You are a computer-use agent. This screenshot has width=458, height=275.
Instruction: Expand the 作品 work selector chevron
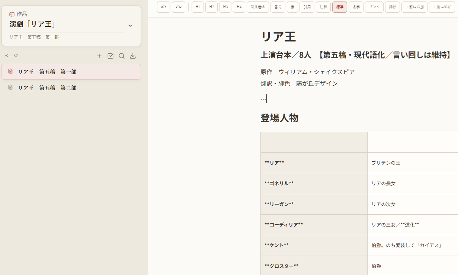(x=130, y=26)
